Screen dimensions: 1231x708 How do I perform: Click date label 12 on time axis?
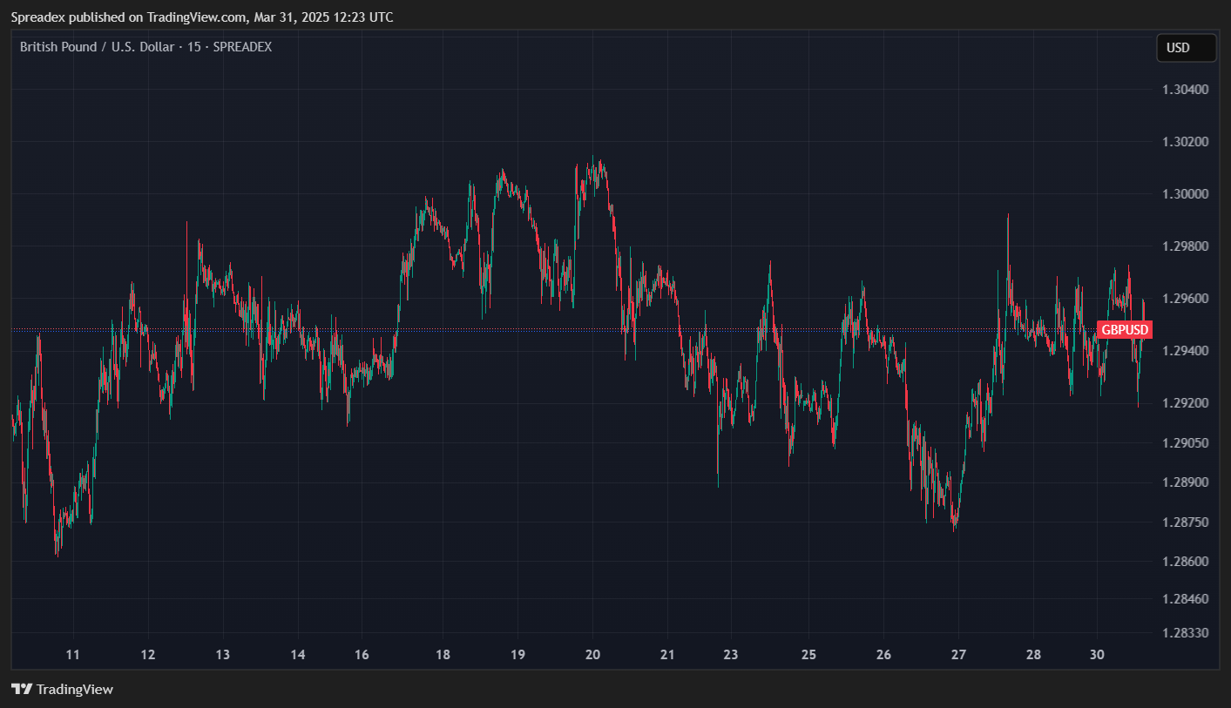pos(147,655)
